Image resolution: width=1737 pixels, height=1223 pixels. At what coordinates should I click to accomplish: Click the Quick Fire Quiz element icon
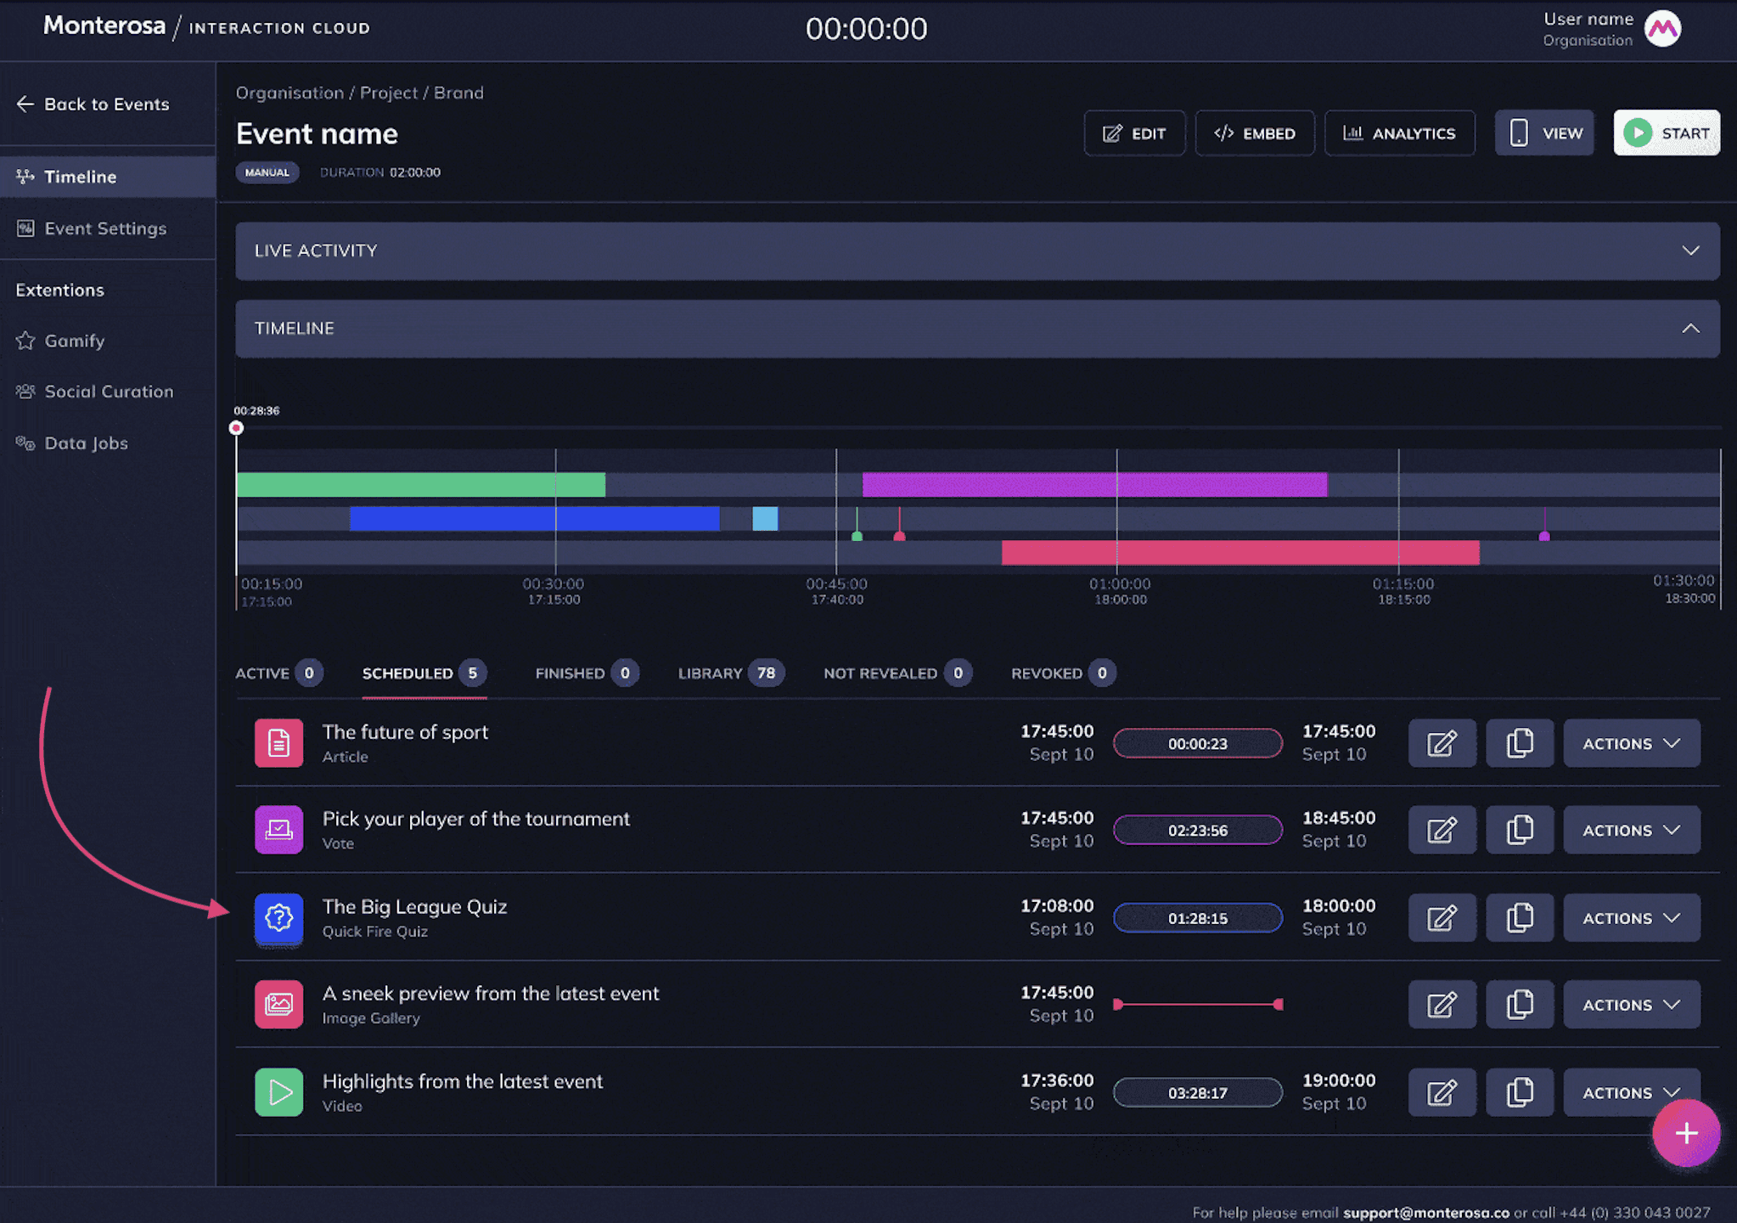278,918
